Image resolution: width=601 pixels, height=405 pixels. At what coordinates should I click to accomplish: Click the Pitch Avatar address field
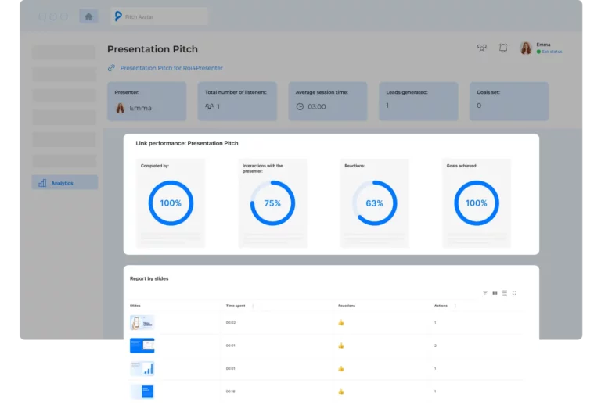click(160, 16)
